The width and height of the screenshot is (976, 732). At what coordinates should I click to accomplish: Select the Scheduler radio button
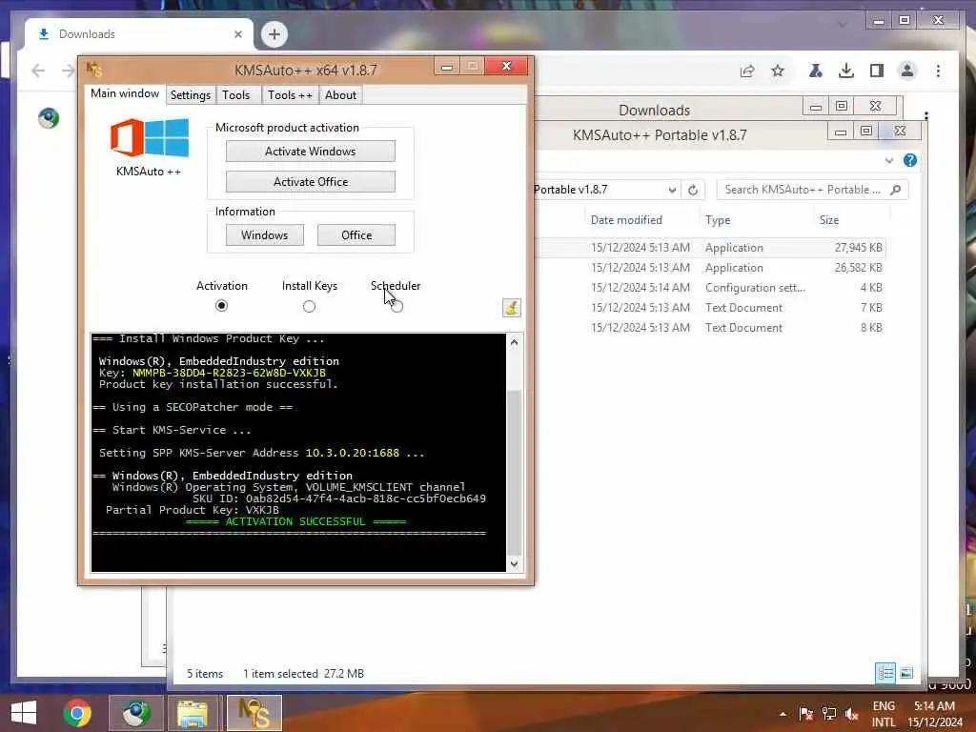[x=397, y=306]
